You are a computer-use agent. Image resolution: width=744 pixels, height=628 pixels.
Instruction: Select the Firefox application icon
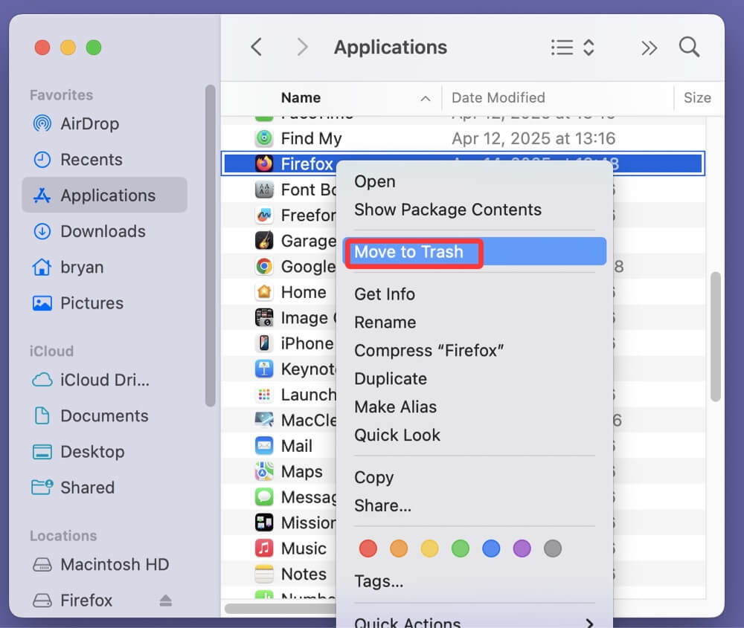[266, 164]
